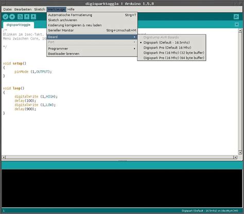Viewport: 244px width, 214px height.
Task: Open the Datei menu
Action: 8,9
